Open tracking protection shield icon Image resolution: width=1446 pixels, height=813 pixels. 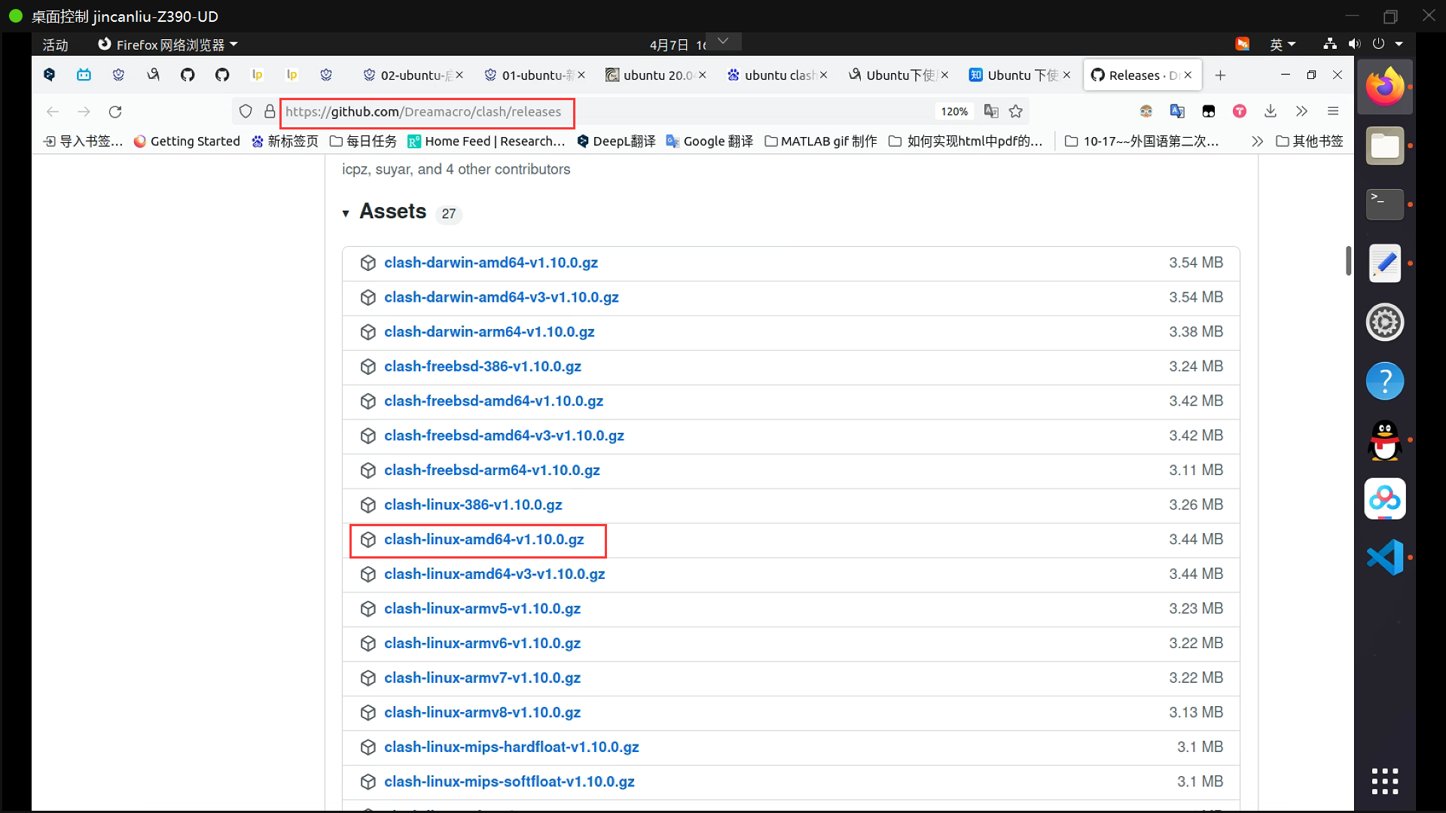click(x=246, y=111)
